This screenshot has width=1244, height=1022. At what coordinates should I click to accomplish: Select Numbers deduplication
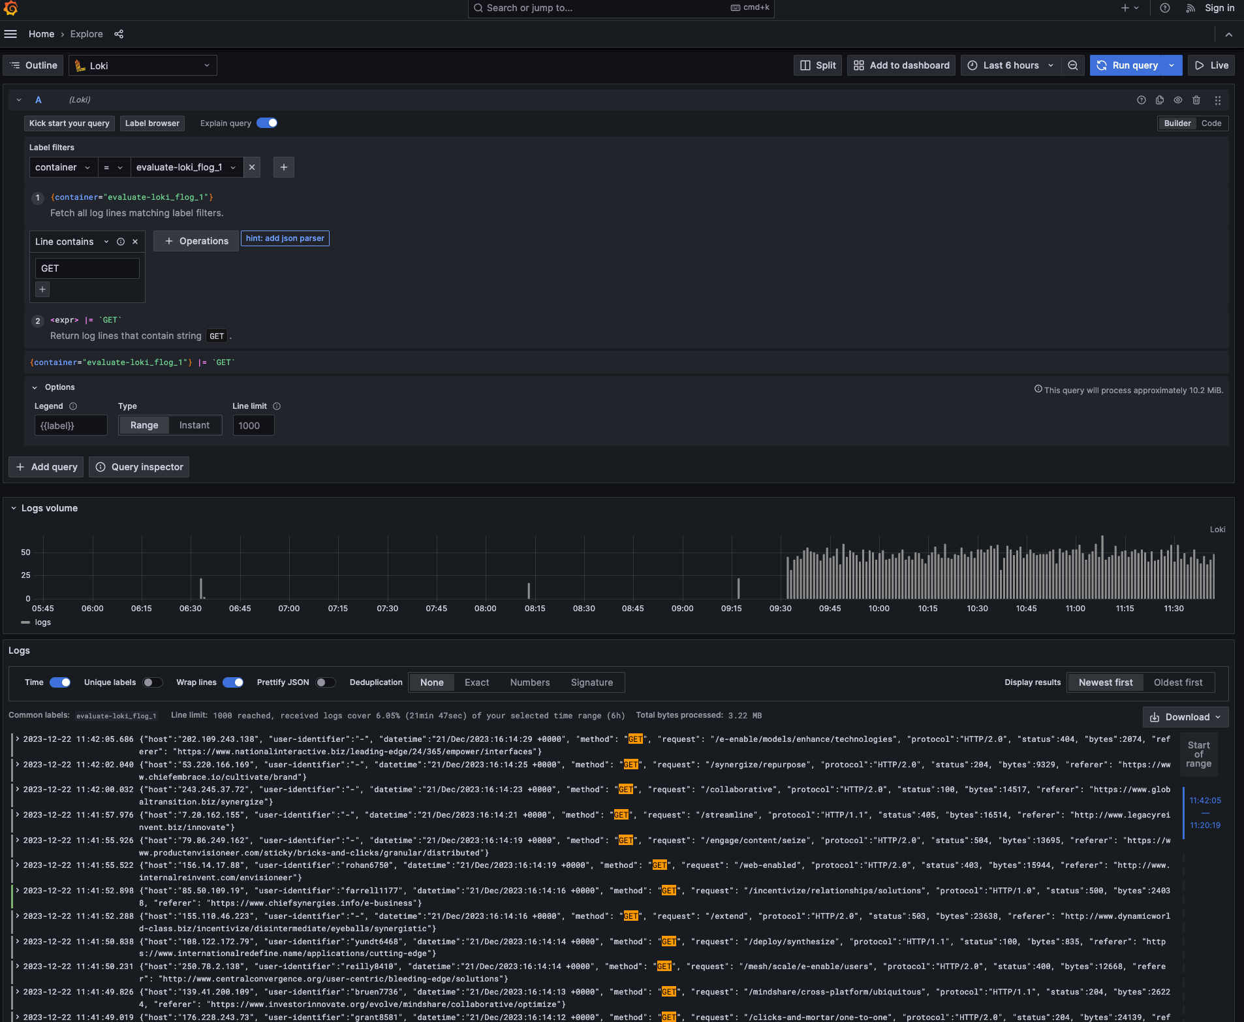pyautogui.click(x=530, y=682)
